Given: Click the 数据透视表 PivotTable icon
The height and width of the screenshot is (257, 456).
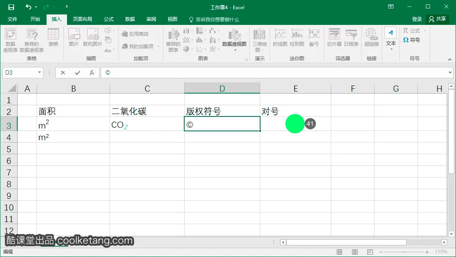Looking at the screenshot, I should point(10,41).
